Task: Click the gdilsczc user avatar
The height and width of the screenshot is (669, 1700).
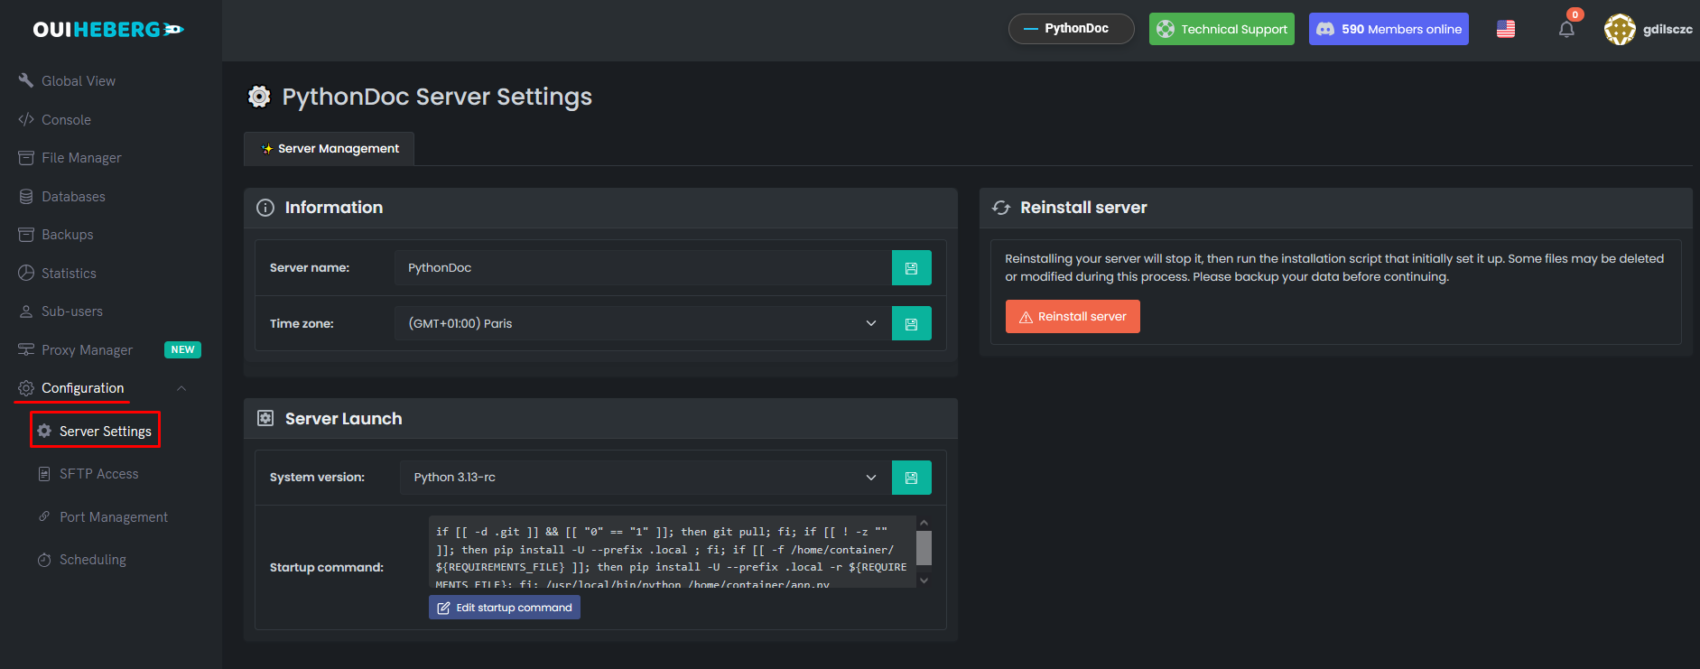Action: (x=1620, y=29)
